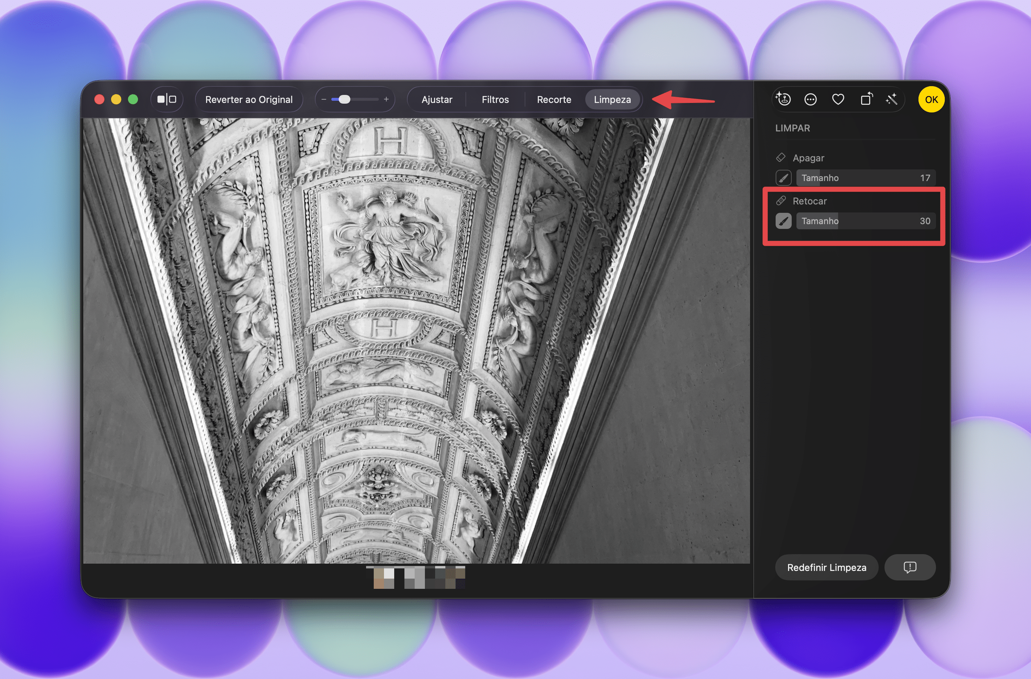1031x679 pixels.
Task: Close the Photos editor with the red button
Action: pos(99,100)
